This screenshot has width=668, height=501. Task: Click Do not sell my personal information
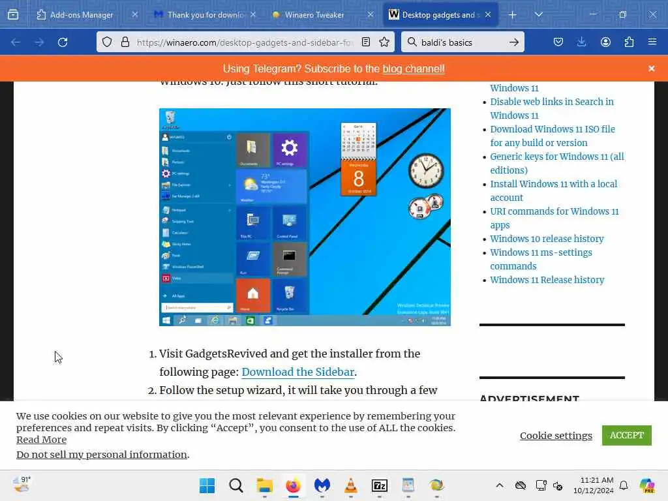tap(101, 455)
